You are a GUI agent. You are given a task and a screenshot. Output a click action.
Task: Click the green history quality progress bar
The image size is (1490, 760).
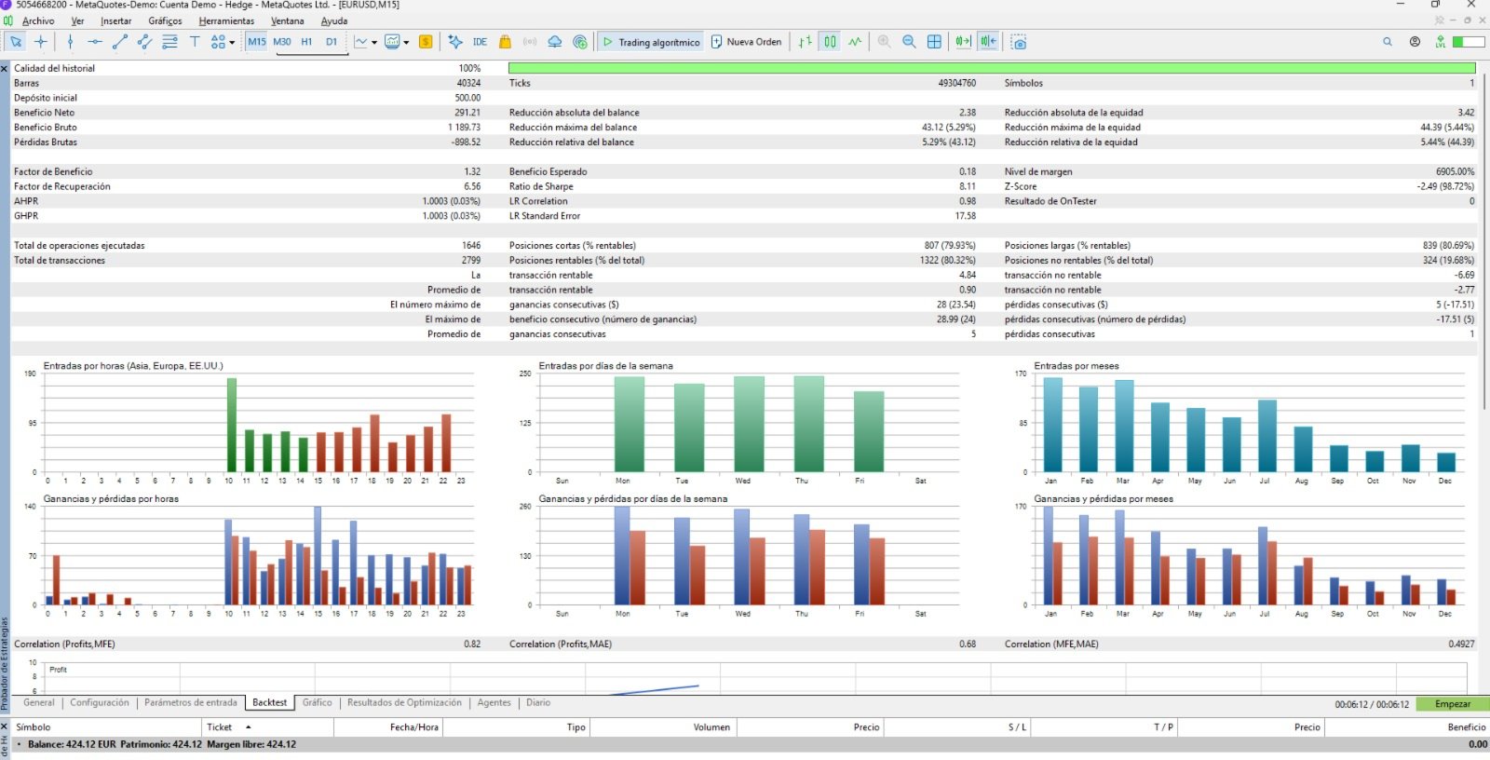[992, 68]
